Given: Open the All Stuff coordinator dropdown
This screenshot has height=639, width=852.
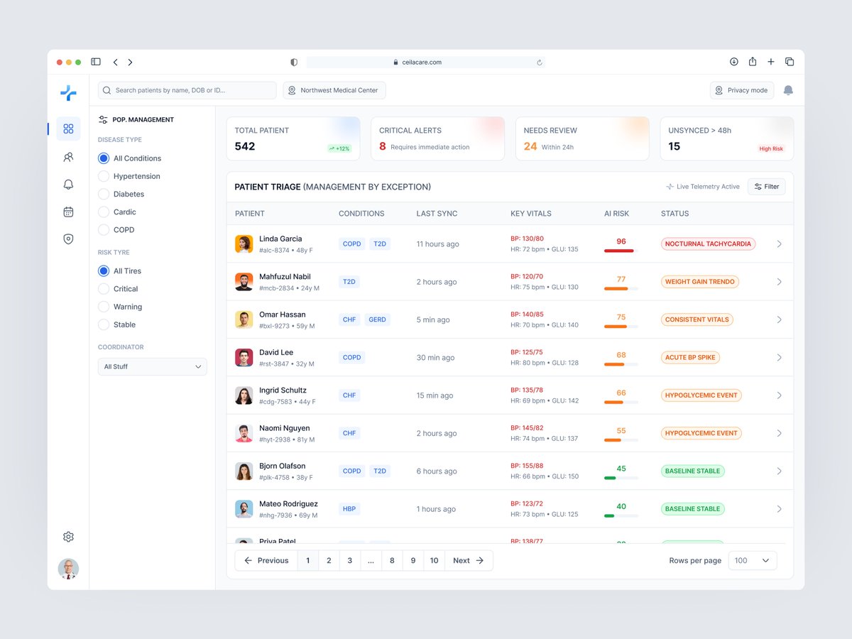Looking at the screenshot, I should click(152, 366).
